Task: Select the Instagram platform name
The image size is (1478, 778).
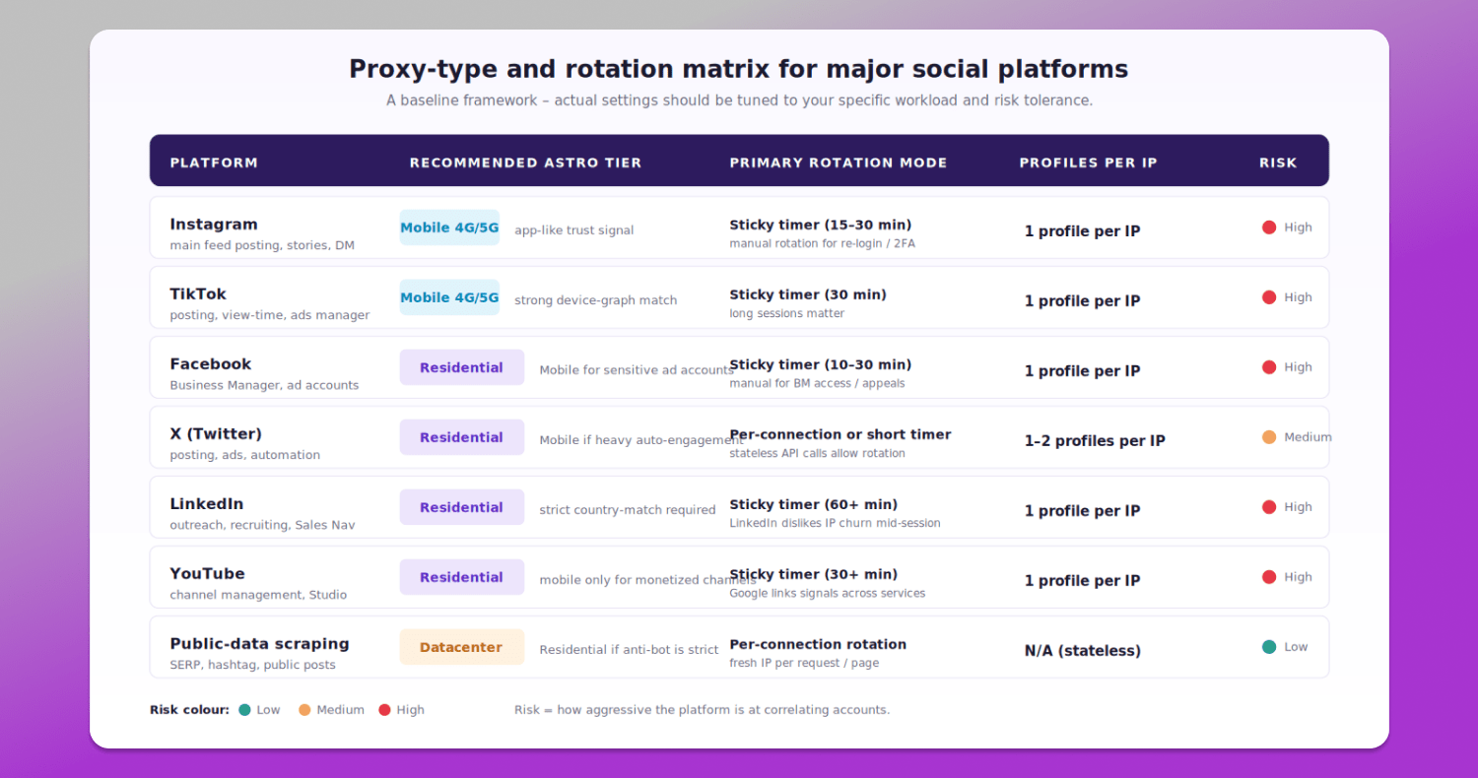Action: pos(214,225)
